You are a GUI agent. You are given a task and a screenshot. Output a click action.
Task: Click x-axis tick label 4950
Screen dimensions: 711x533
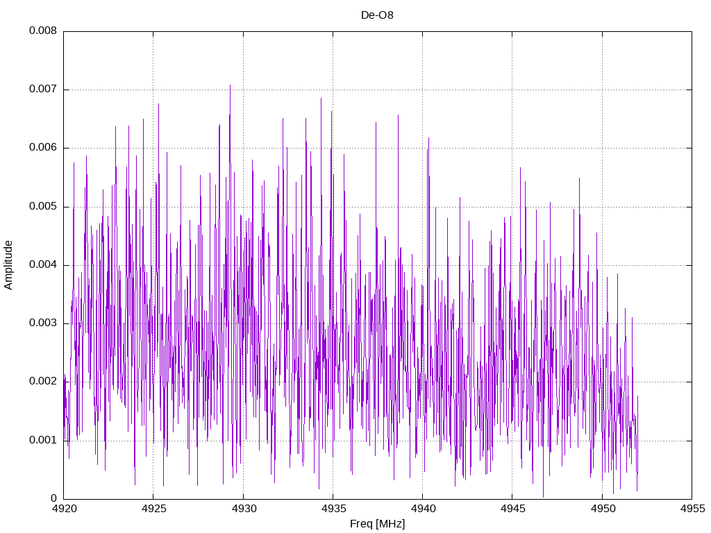603,509
